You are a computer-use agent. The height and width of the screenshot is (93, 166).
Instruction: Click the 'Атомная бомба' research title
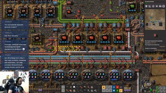coord(149,2)
